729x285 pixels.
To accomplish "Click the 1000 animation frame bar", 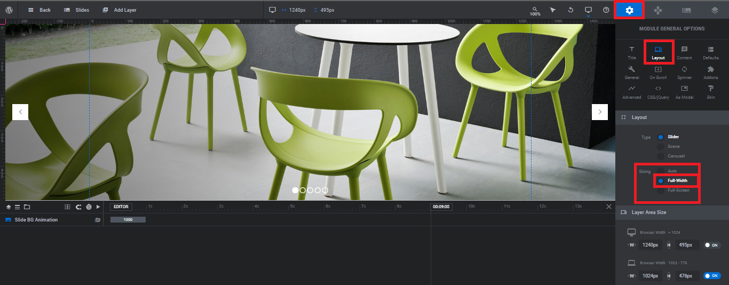I will click(x=128, y=220).
